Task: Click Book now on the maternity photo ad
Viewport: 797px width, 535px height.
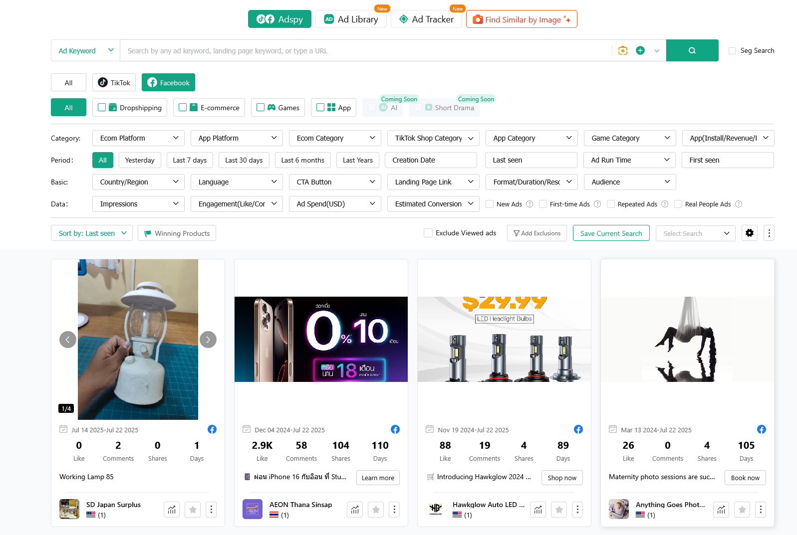Action: click(x=745, y=478)
